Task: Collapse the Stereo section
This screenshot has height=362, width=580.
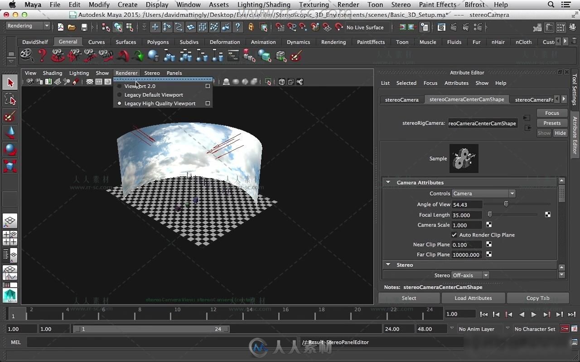Action: pos(388,265)
